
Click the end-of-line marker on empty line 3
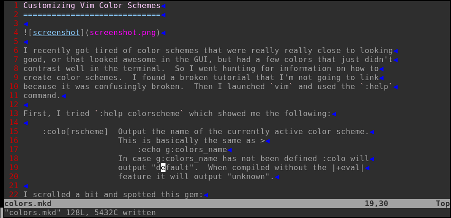point(26,23)
